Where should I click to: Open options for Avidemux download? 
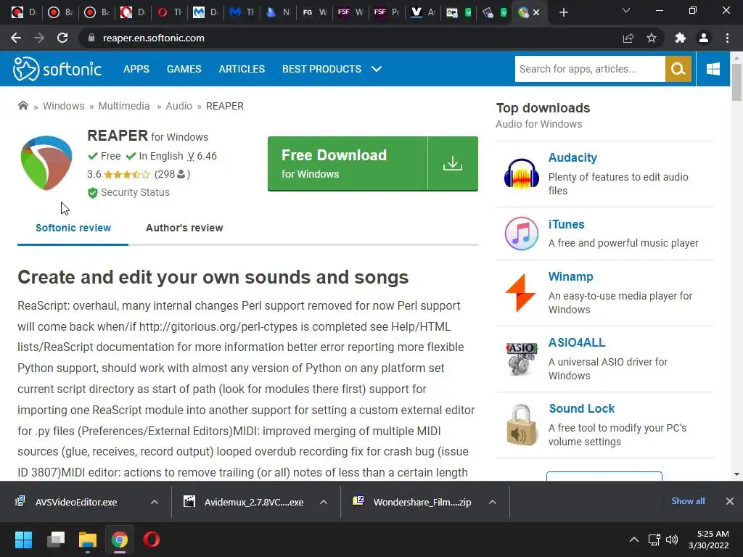point(324,502)
